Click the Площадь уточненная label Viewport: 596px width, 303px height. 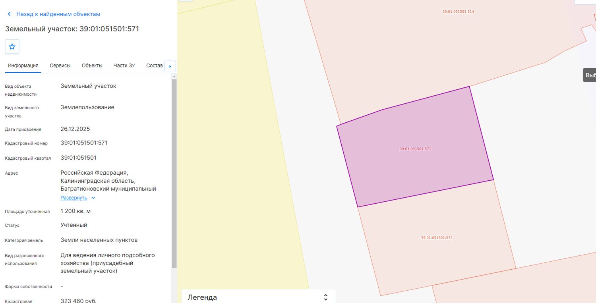point(27,212)
